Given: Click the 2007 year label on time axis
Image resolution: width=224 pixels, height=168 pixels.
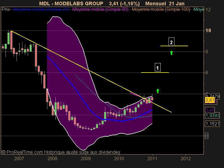Looking at the screenshot, I should (19, 158).
